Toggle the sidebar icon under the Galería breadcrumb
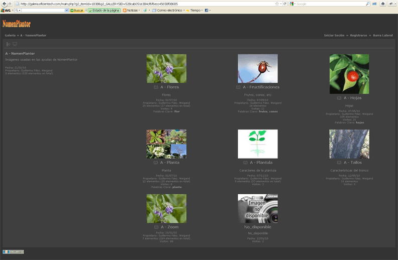The width and height of the screenshot is (398, 260). 8,44
